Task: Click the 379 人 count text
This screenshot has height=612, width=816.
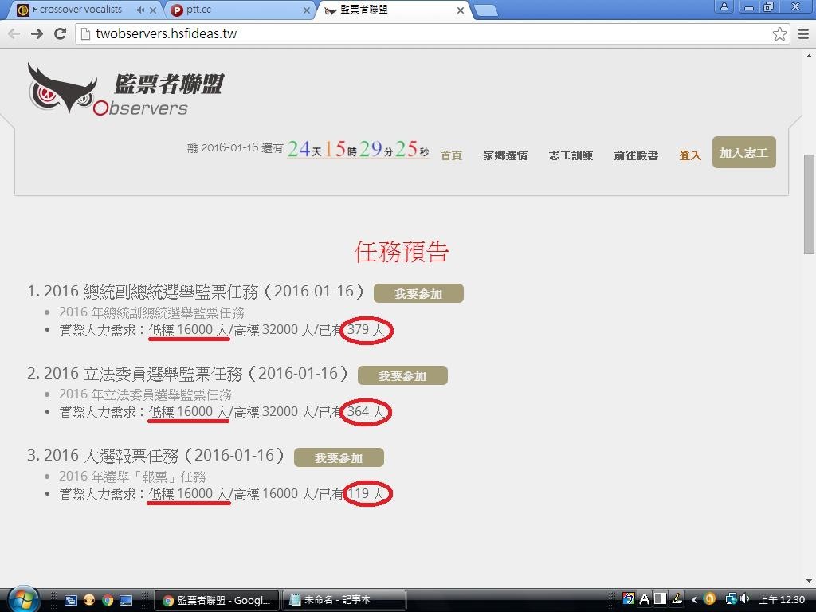Action: (x=367, y=329)
